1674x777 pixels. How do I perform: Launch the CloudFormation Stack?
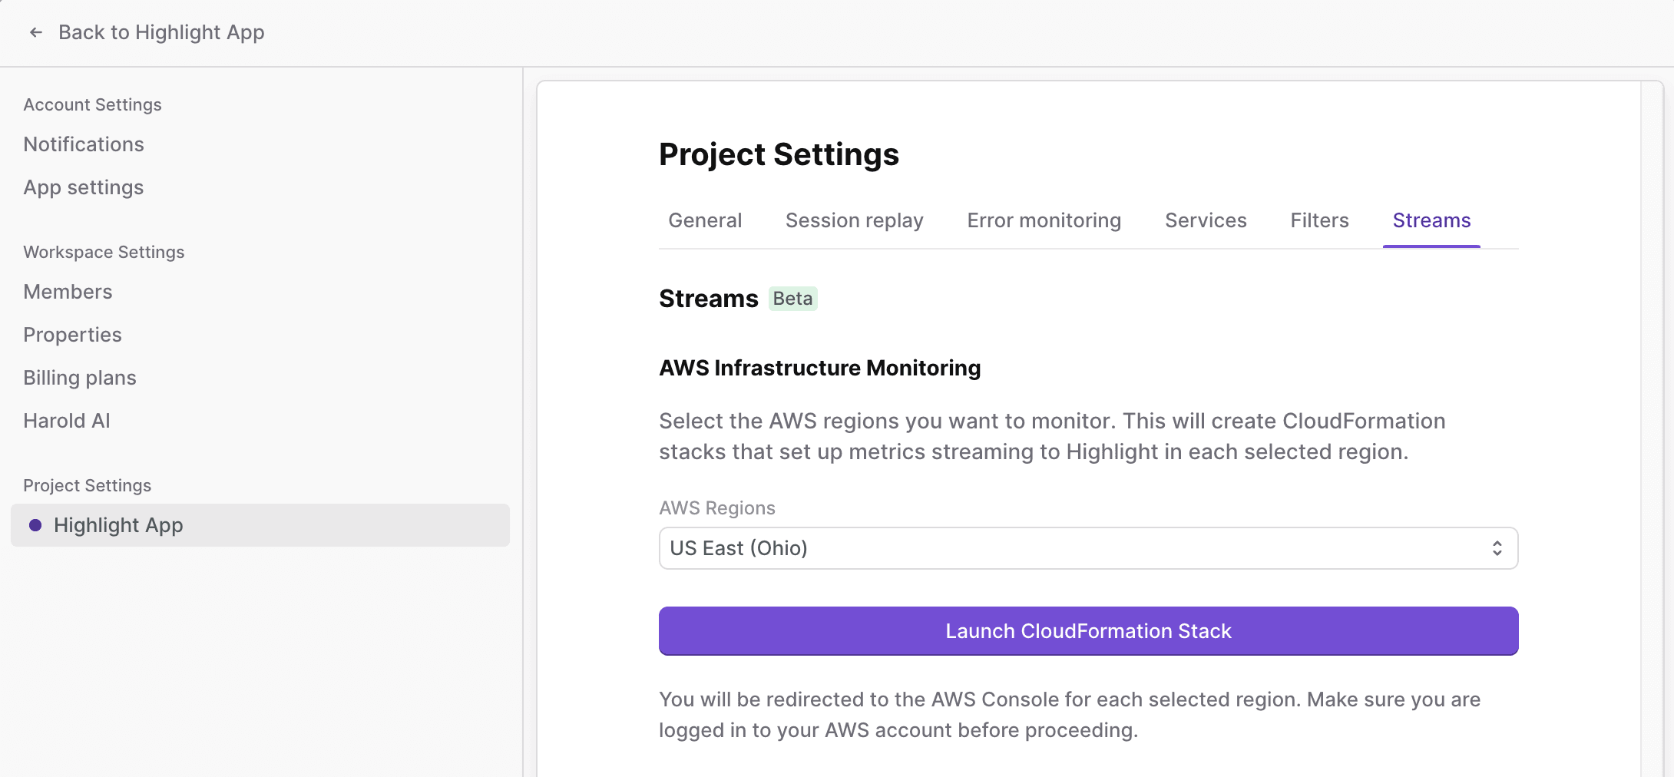[x=1087, y=631]
